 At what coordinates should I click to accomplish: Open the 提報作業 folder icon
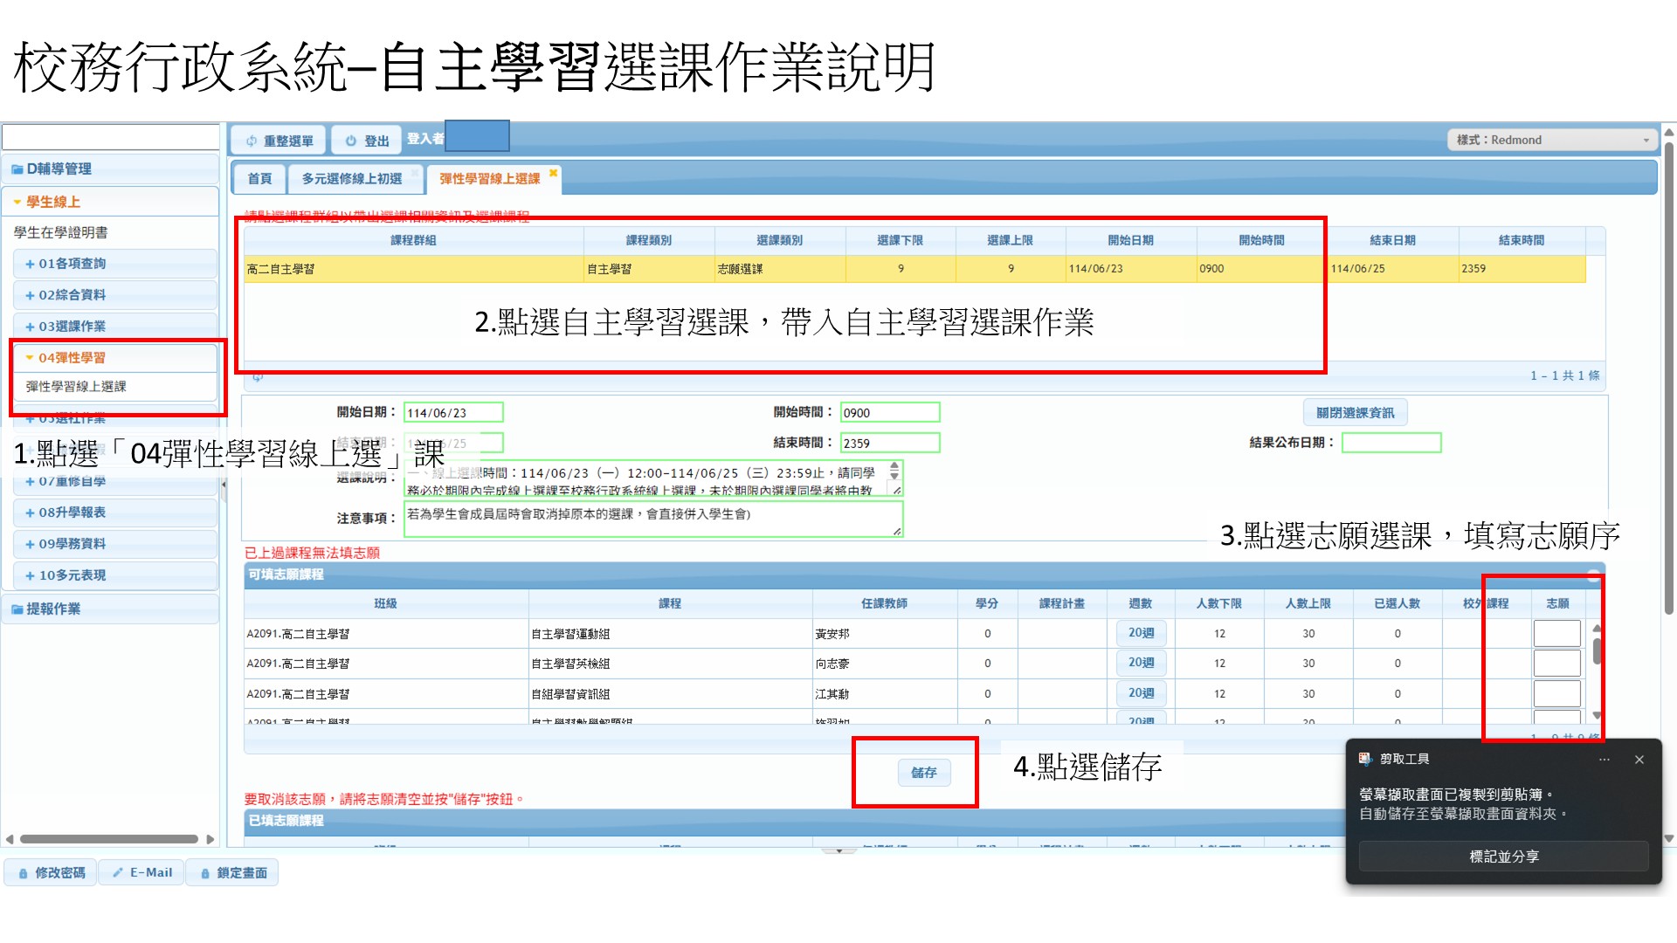[x=17, y=609]
